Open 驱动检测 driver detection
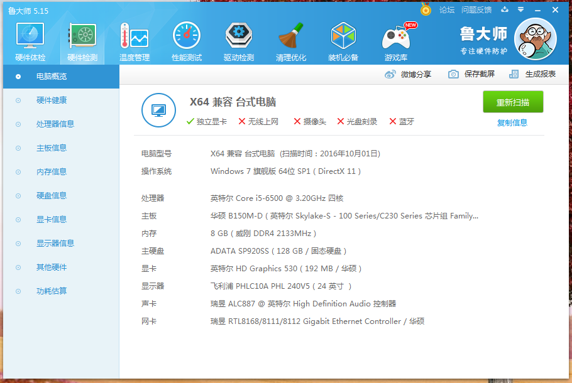This screenshot has height=383, width=572. tap(239, 41)
